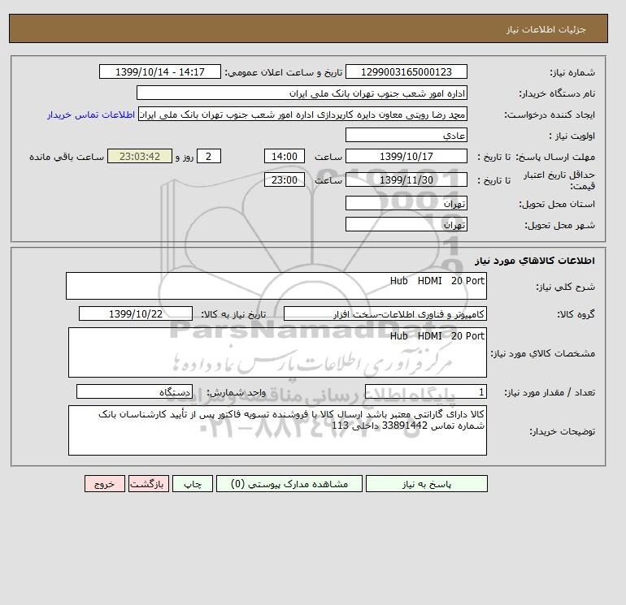Click the مهلت ارسال پاسخ label
The height and width of the screenshot is (605, 626).
(x=556, y=157)
